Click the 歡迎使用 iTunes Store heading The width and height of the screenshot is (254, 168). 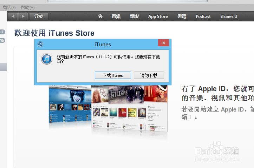point(54,33)
